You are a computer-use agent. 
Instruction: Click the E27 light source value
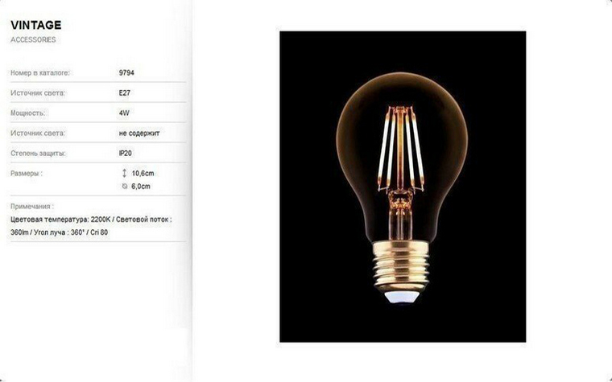coord(125,93)
